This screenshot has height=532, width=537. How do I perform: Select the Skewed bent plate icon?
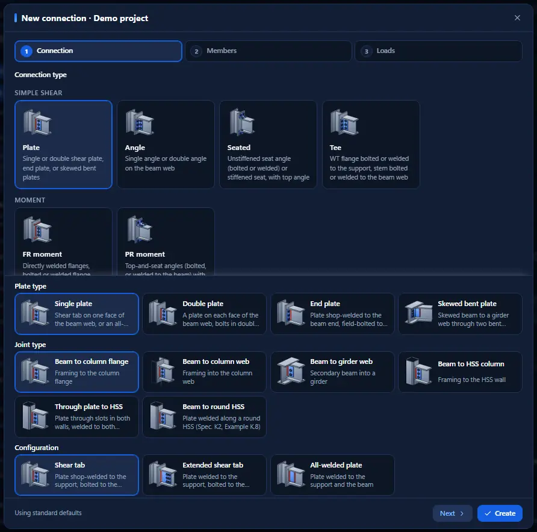418,313
